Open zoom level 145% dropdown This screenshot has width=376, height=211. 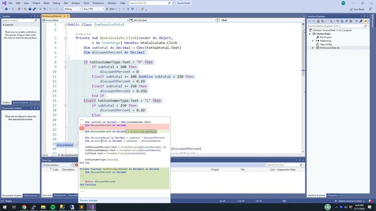point(48,155)
